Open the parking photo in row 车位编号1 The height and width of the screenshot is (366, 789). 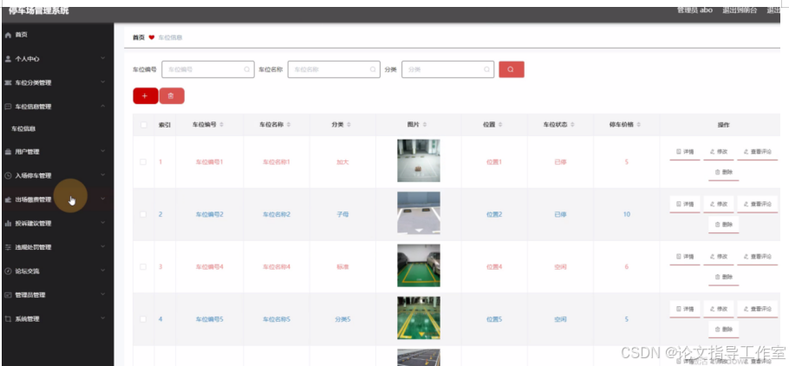(419, 160)
